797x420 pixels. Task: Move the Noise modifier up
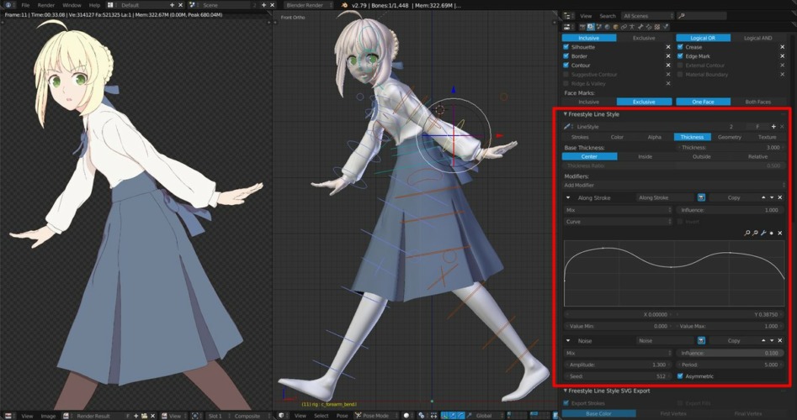[762, 341]
